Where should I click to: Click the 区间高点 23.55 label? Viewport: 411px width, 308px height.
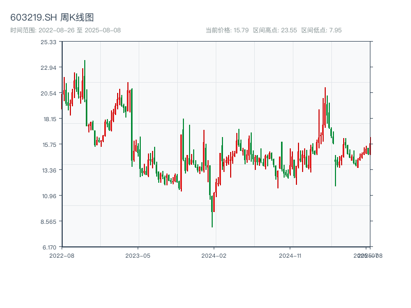(275, 30)
